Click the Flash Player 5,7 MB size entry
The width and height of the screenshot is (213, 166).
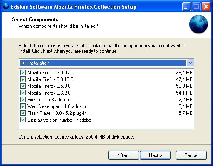[x=186, y=113]
